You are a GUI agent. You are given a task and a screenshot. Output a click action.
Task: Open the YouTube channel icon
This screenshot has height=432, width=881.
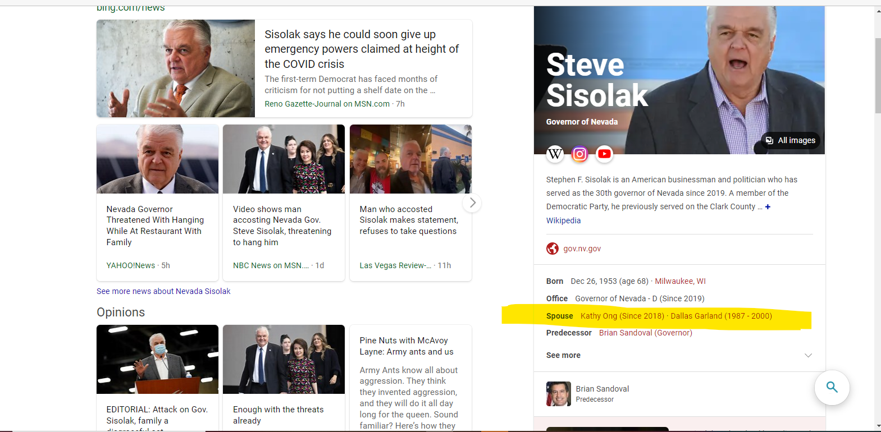pos(604,154)
